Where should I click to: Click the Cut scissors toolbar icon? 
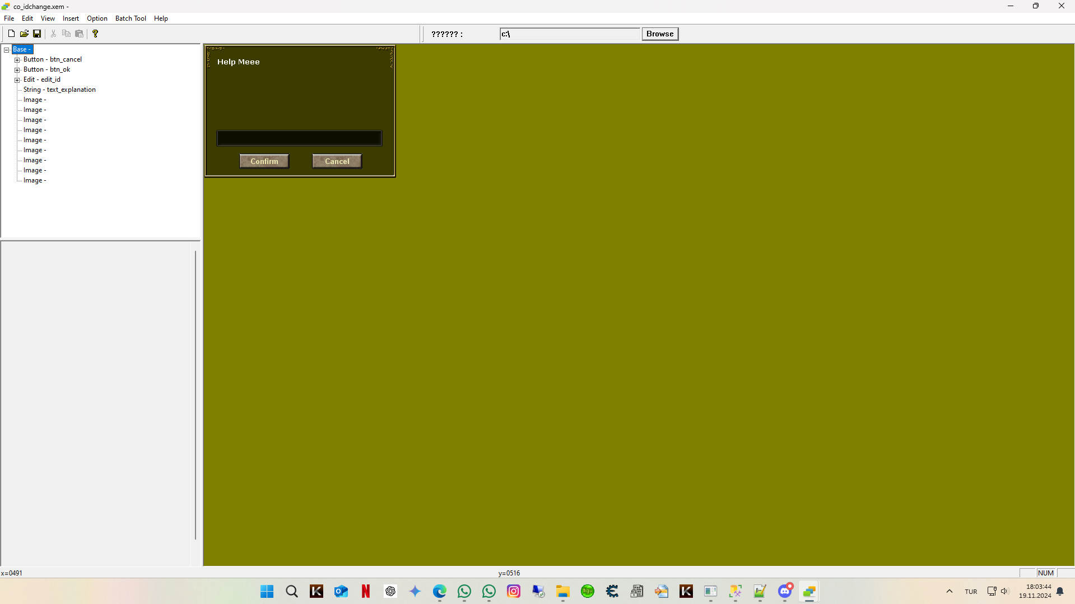pyautogui.click(x=53, y=33)
